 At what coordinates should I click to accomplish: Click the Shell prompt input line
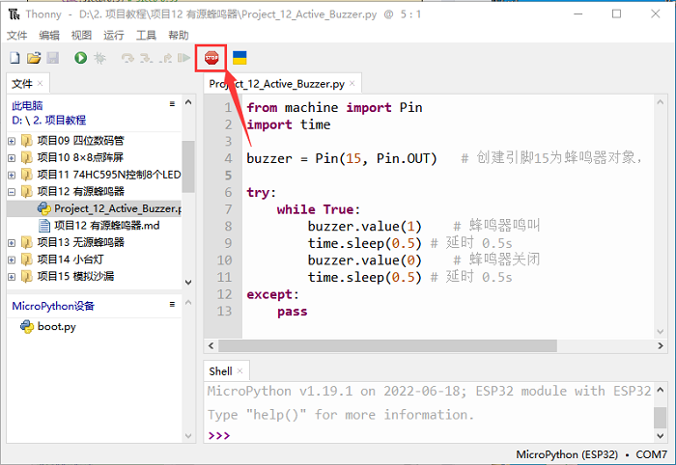tap(435, 436)
